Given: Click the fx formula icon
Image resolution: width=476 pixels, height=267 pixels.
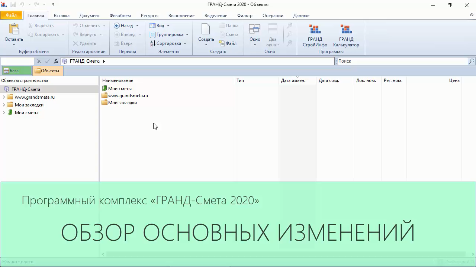Looking at the screenshot, I should [x=56, y=61].
